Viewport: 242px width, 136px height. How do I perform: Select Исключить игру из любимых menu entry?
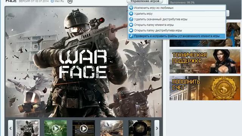[177, 8]
